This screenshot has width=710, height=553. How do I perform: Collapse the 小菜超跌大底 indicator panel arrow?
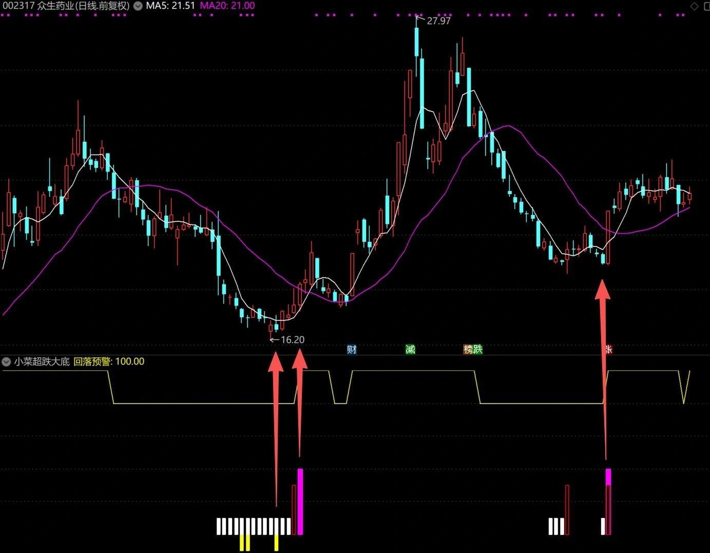pyautogui.click(x=6, y=361)
